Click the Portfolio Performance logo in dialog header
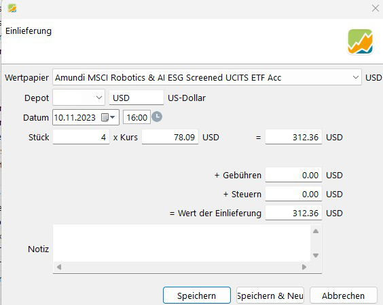The width and height of the screenshot is (383, 305). click(360, 41)
